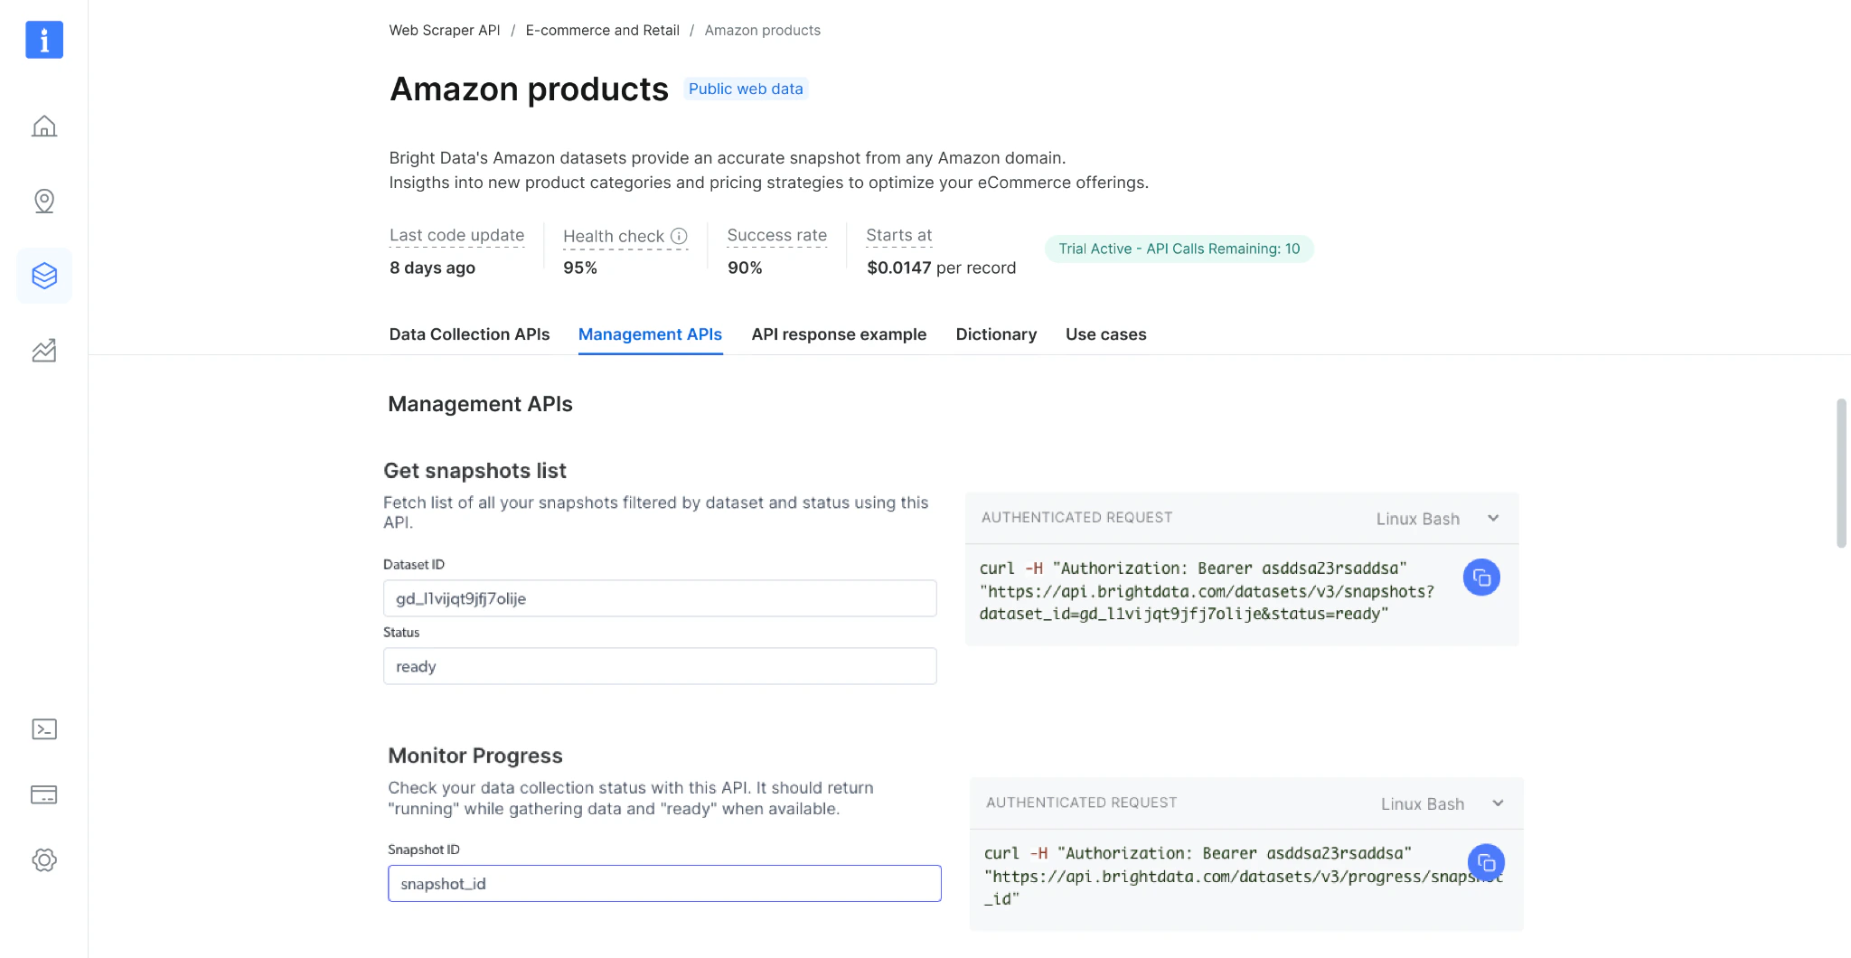Select the Proxies location pin icon

click(x=43, y=201)
